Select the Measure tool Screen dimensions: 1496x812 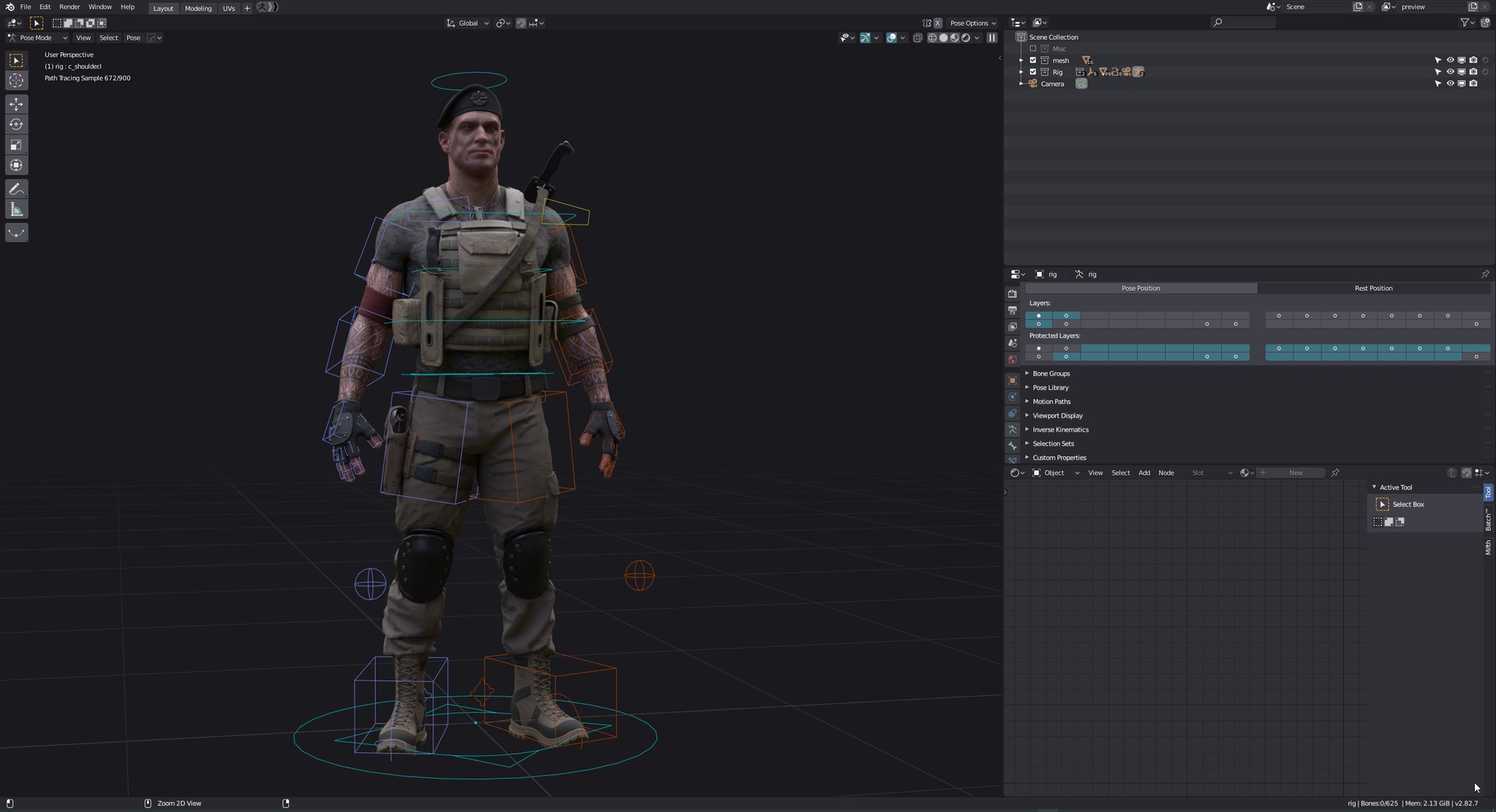[16, 209]
